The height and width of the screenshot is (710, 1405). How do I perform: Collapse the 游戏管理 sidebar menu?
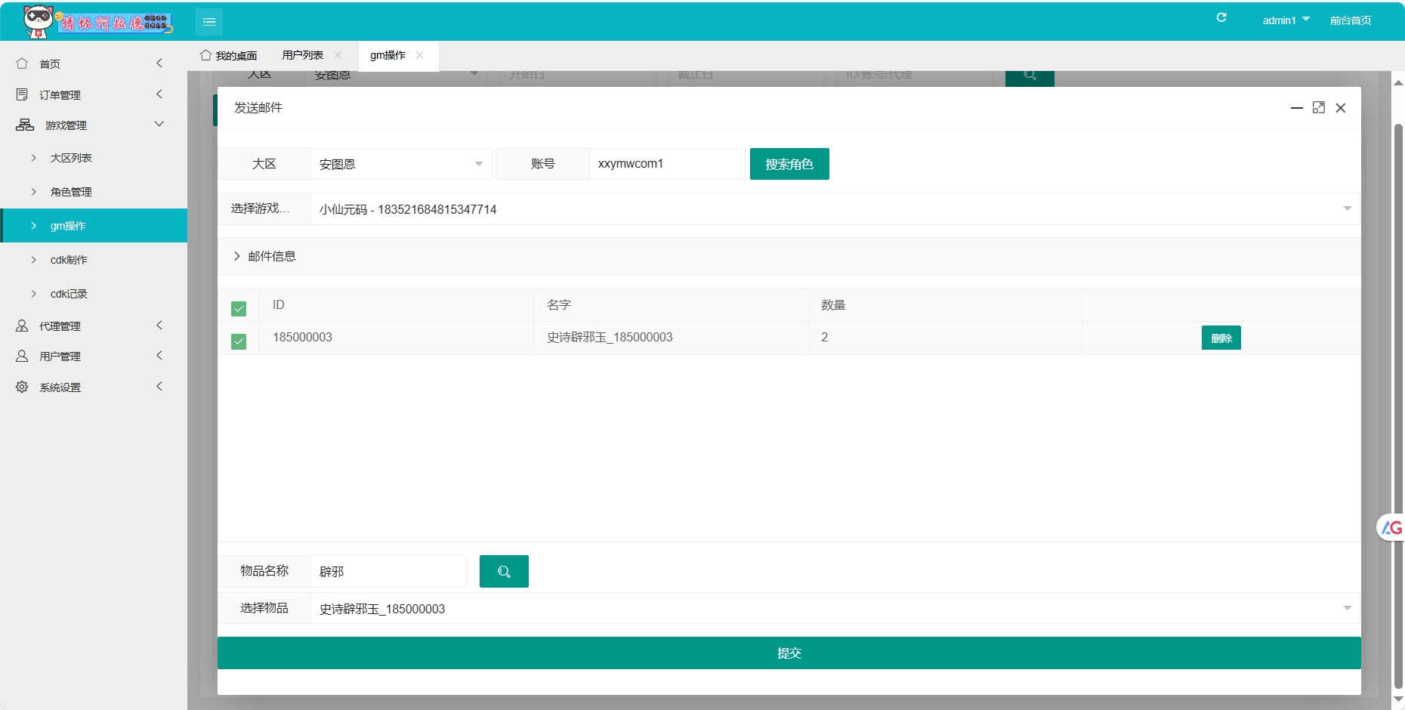pyautogui.click(x=94, y=125)
